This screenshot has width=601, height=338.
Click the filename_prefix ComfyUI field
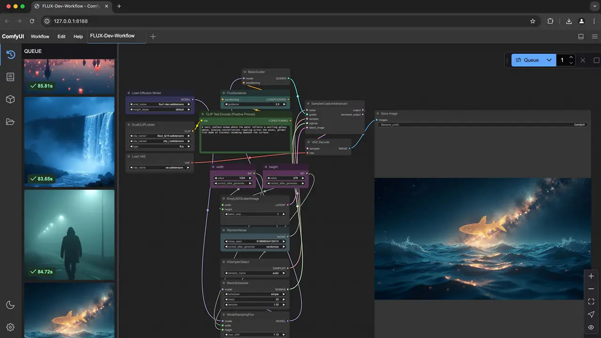click(x=482, y=125)
